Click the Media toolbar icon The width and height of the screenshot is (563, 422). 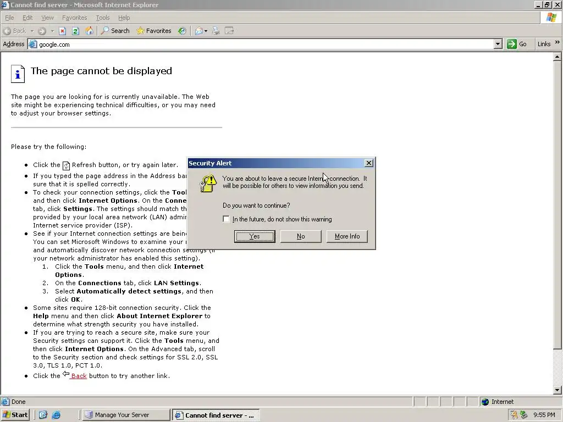(183, 31)
